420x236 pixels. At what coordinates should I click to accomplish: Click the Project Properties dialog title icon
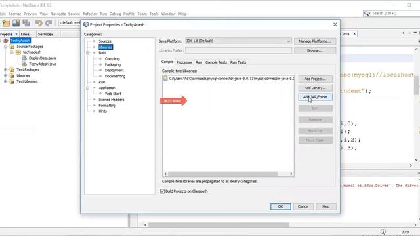[x=86, y=24]
